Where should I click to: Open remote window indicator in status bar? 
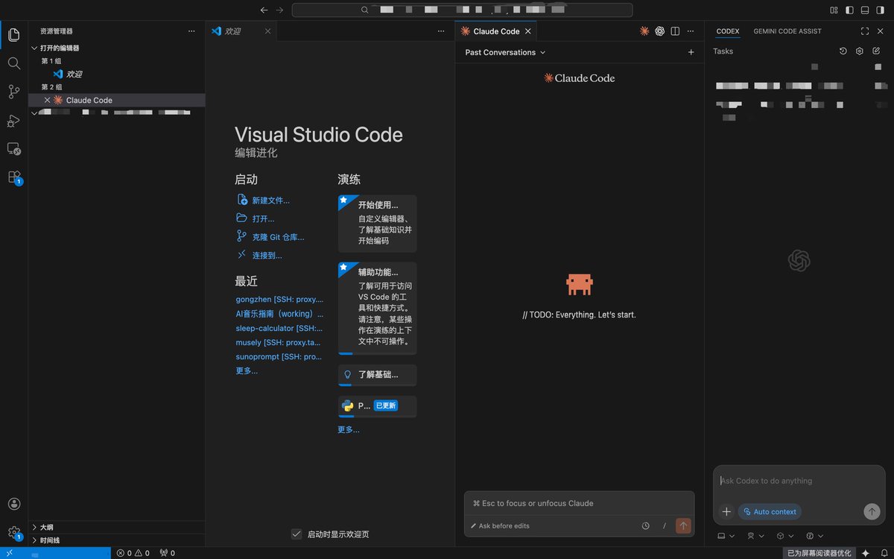(56, 553)
